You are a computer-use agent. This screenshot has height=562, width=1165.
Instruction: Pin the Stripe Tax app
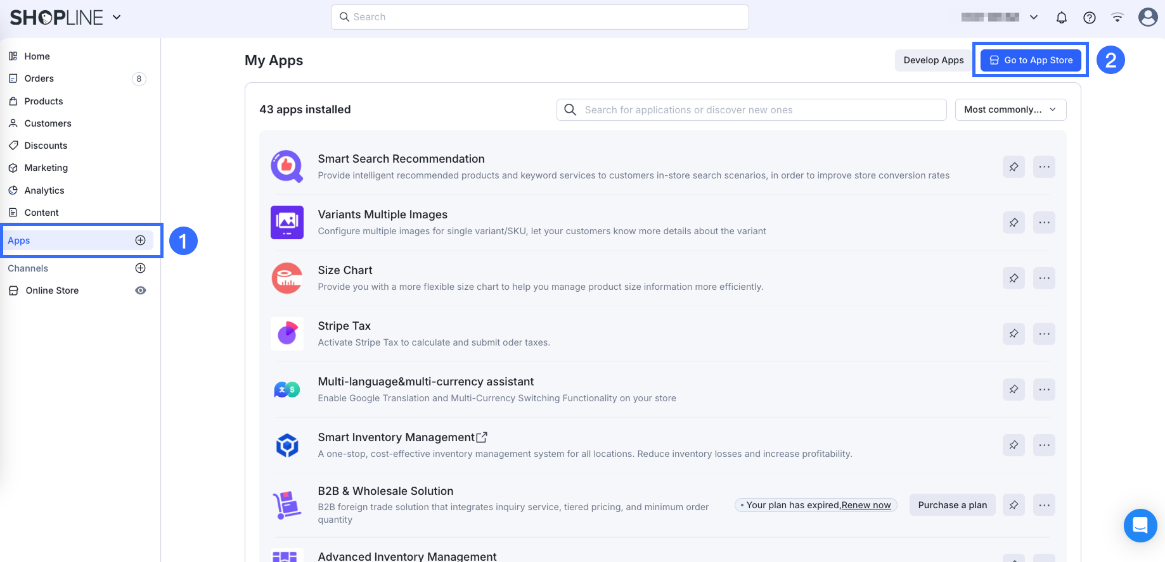1014,334
